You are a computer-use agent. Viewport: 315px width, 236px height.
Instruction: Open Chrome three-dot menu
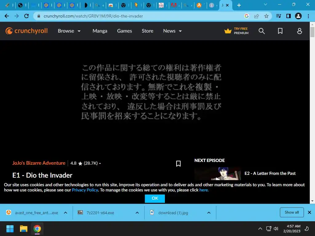tap(308, 16)
